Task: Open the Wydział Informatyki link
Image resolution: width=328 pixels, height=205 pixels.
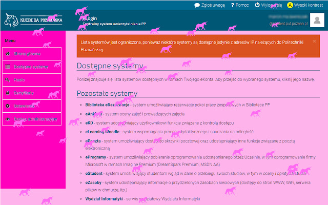Action: 104,199
